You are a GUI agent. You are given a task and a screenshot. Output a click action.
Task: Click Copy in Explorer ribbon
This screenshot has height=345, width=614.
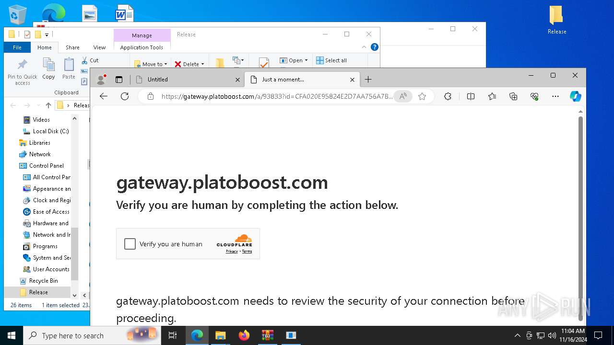coord(48,69)
